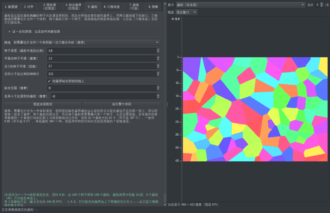Increase the 贴合范围 spinner value
The width and height of the screenshot is (330, 213).
click(x=158, y=87)
